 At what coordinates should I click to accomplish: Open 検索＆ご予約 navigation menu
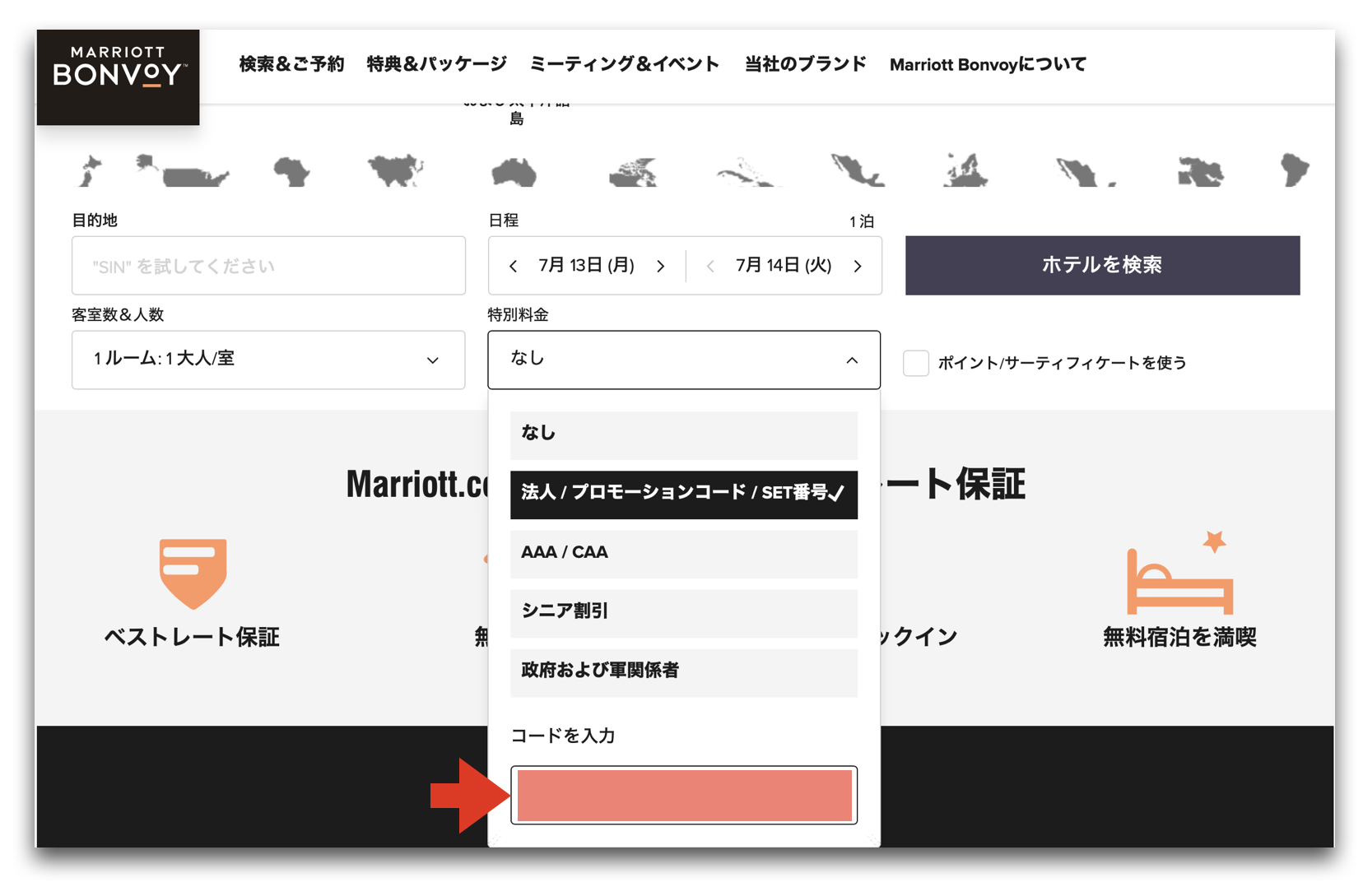(x=291, y=64)
